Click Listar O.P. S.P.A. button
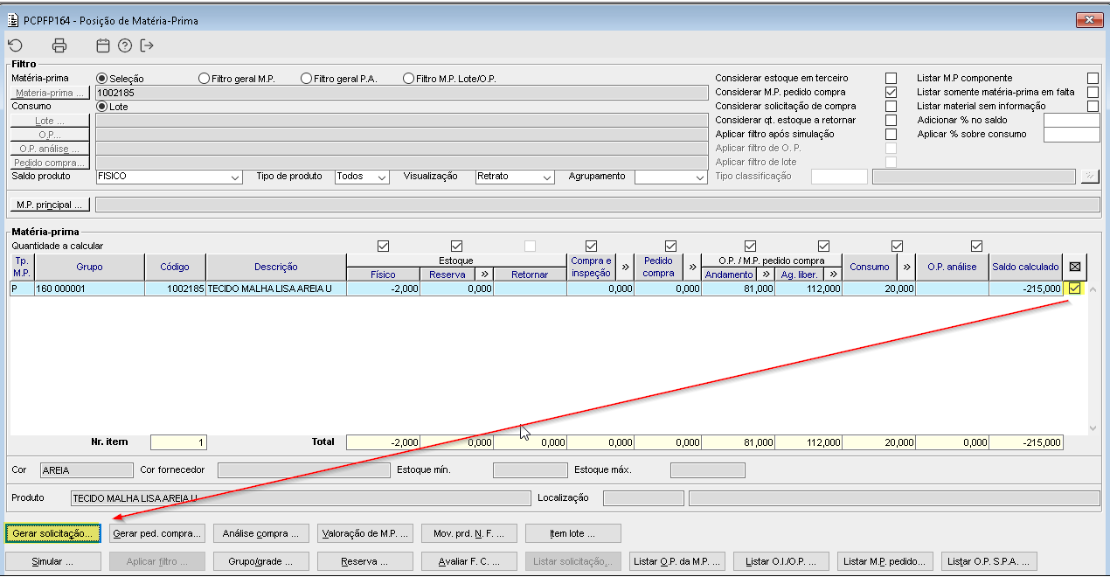The image size is (1110, 577). click(x=989, y=561)
